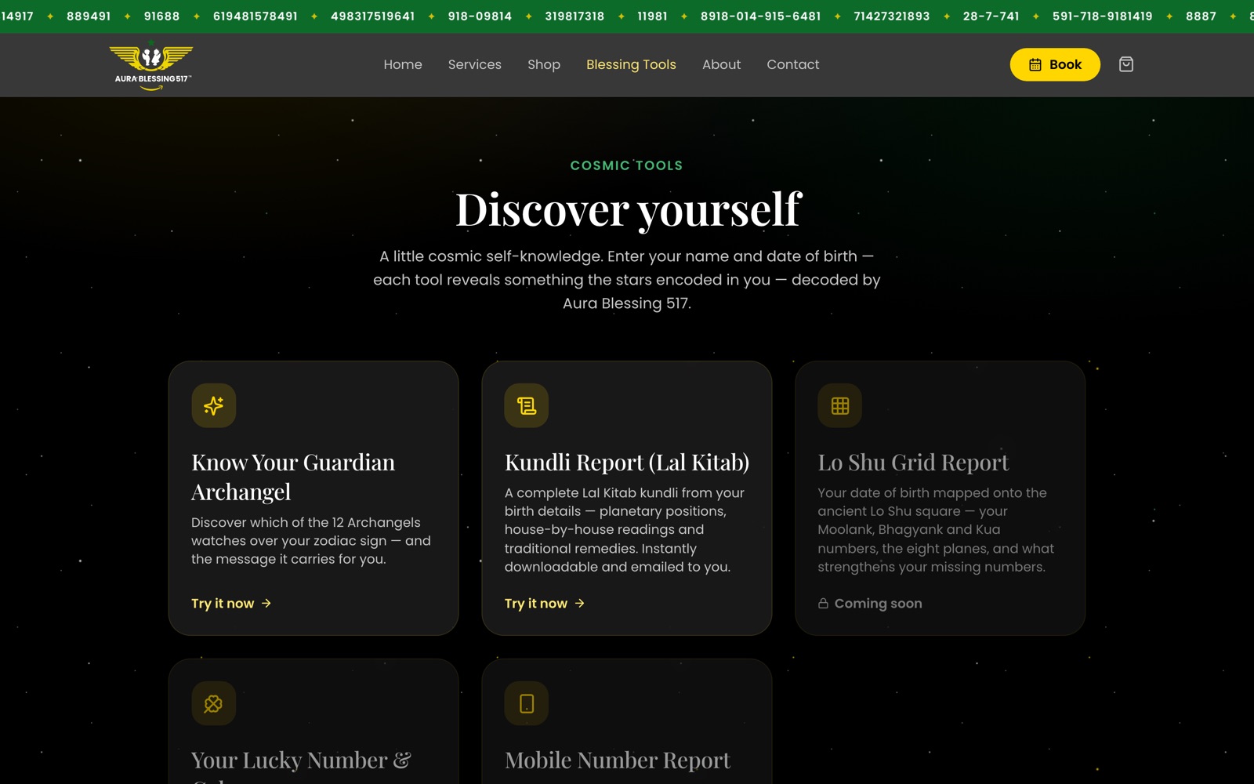
Task: Open the Know Your Guardian Archangel heading
Action: pyautogui.click(x=293, y=477)
